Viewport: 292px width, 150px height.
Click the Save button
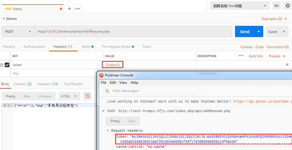[273, 31]
